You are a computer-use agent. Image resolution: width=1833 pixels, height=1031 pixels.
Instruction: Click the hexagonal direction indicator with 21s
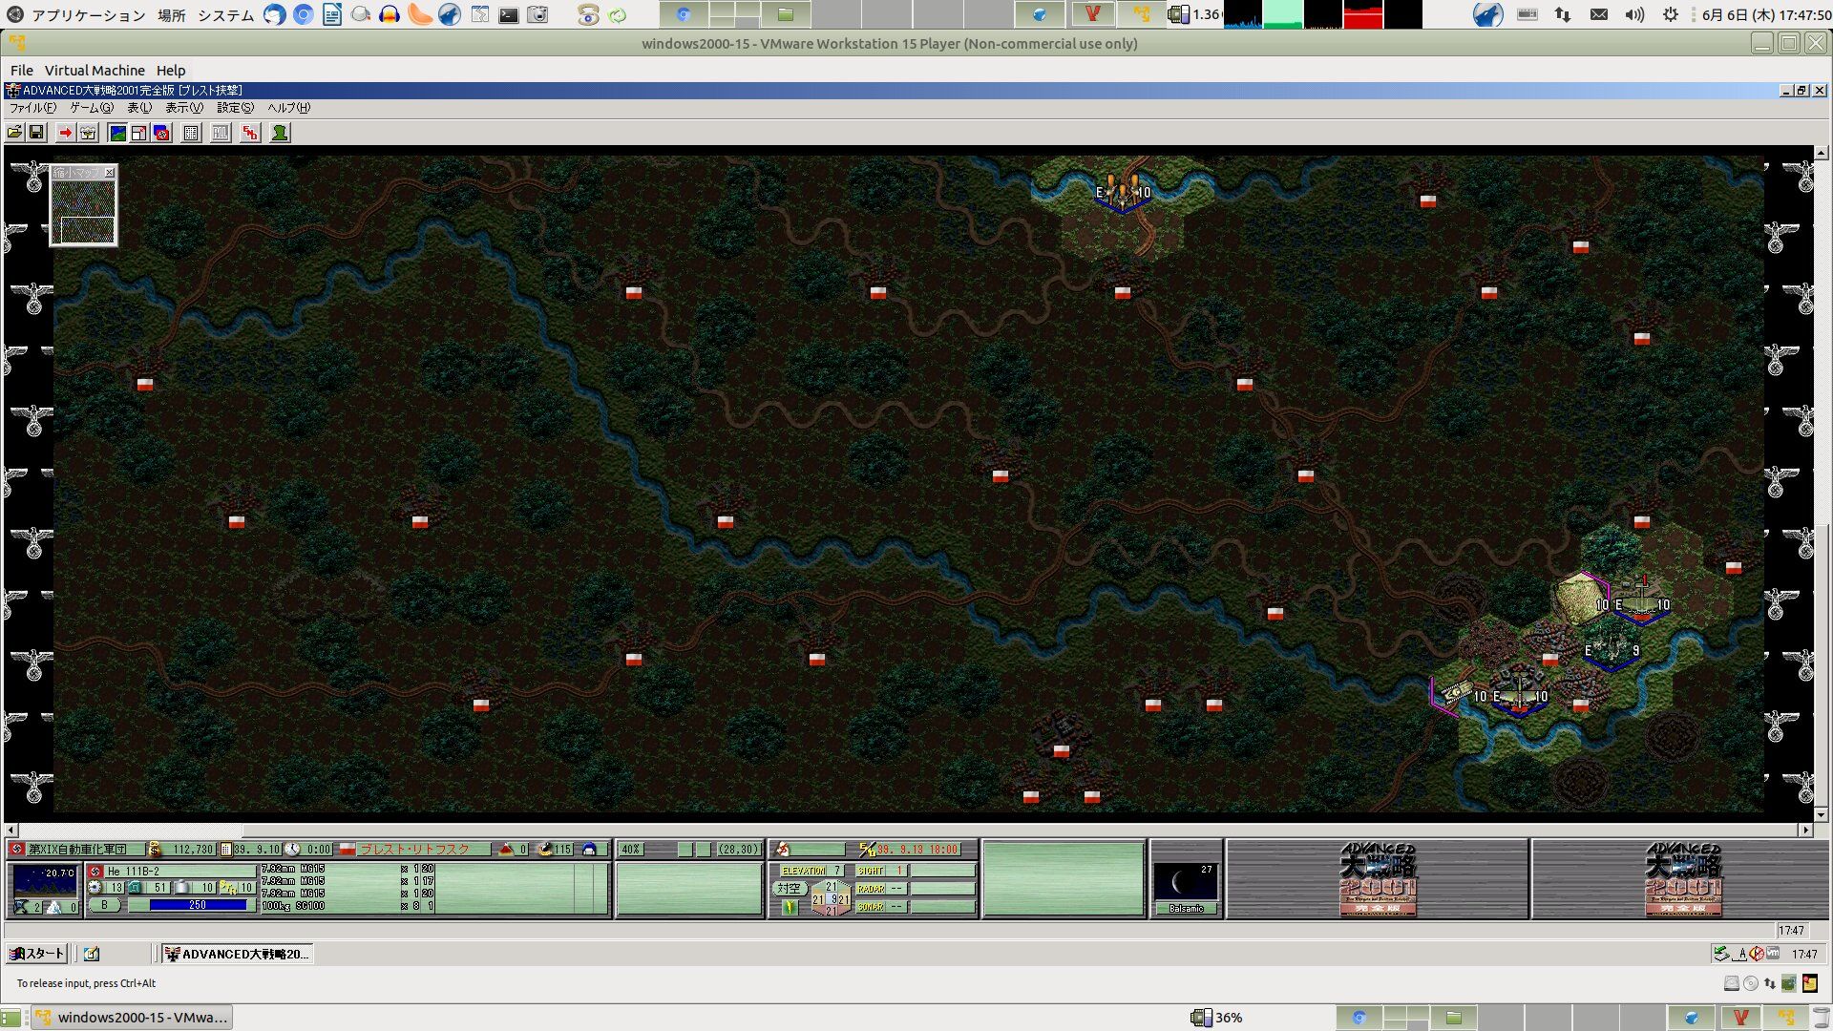coord(831,898)
